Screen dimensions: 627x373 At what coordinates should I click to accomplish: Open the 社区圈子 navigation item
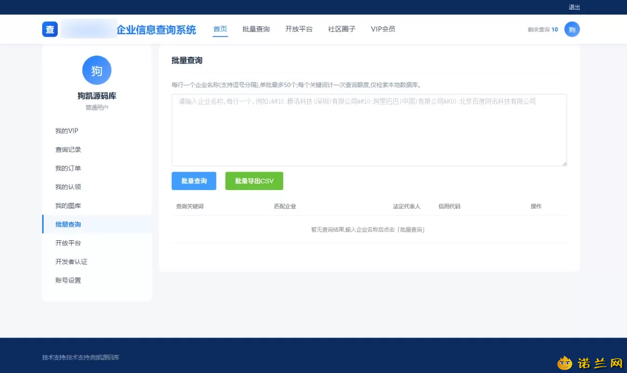tap(341, 29)
